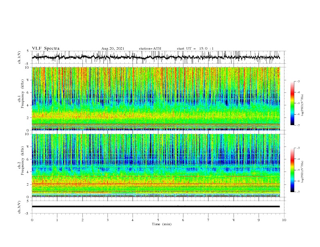Click the ch.2 color scale bar
The height and width of the screenshot is (247, 320).
pyautogui.click(x=292, y=170)
